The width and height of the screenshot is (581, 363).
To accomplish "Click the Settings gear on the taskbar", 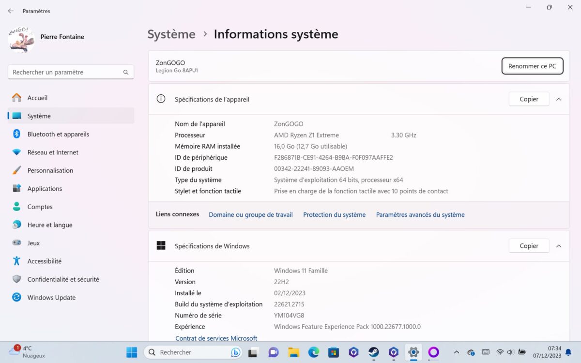I will [413, 352].
